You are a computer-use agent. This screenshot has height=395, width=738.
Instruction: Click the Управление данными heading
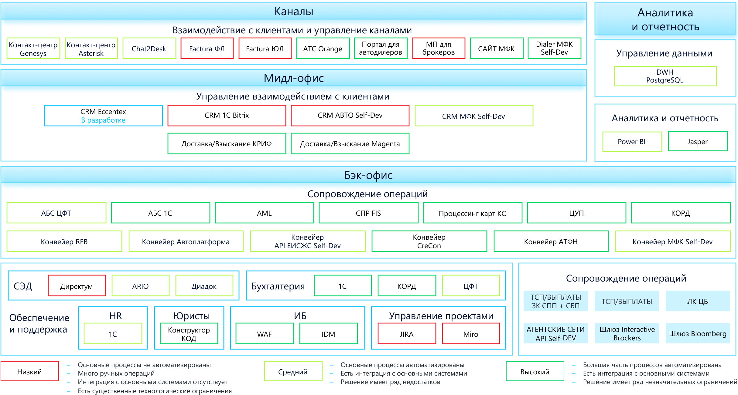pyautogui.click(x=664, y=53)
